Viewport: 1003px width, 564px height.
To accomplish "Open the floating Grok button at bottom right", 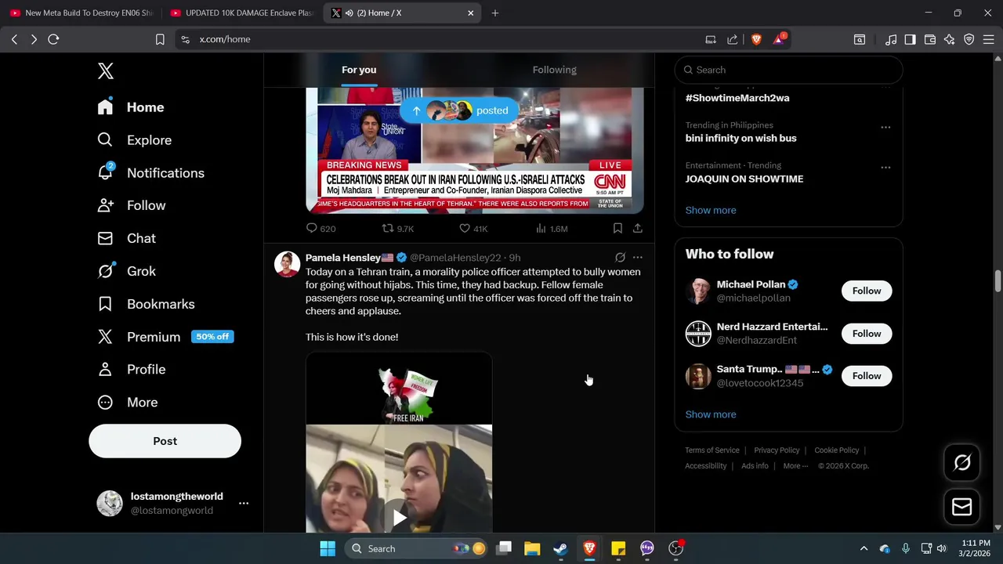I will click(962, 463).
